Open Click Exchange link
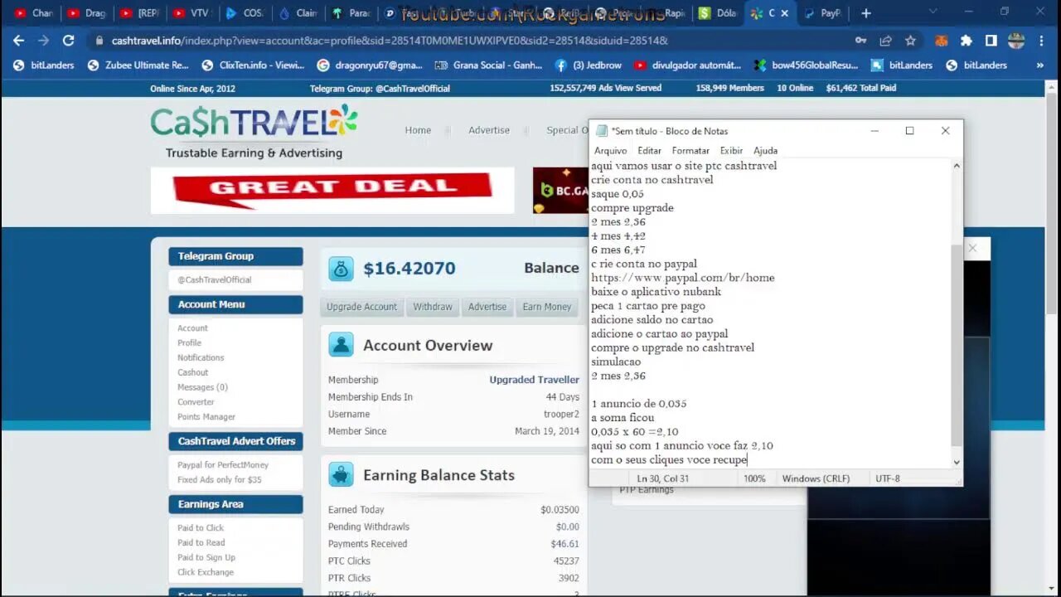Viewport: 1061px width, 597px height. (206, 572)
